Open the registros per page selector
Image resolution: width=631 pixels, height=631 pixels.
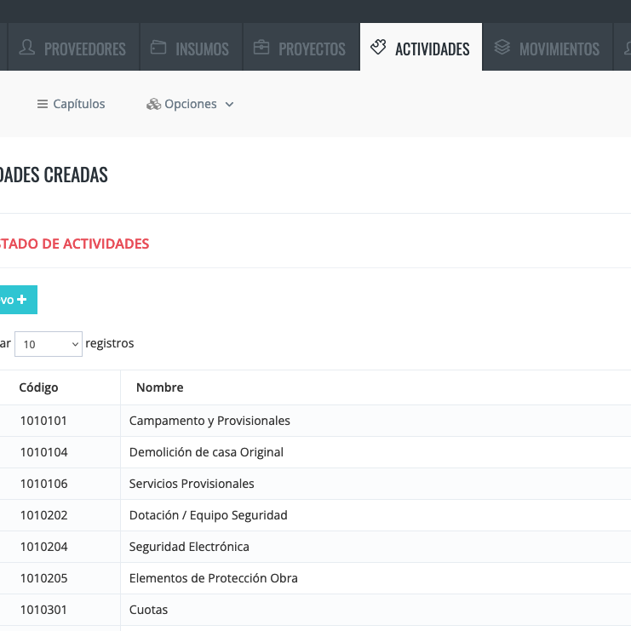pyautogui.click(x=49, y=344)
